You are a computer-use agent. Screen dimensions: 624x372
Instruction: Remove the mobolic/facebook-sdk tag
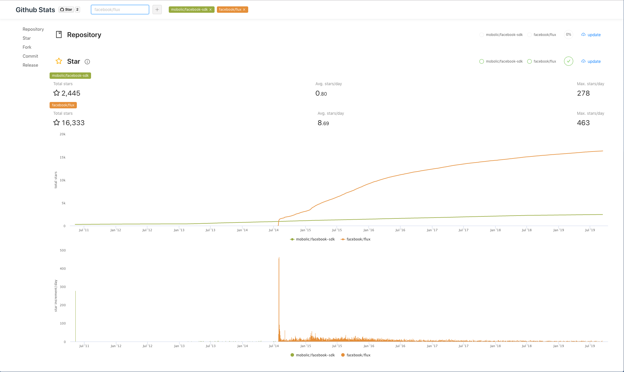211,10
